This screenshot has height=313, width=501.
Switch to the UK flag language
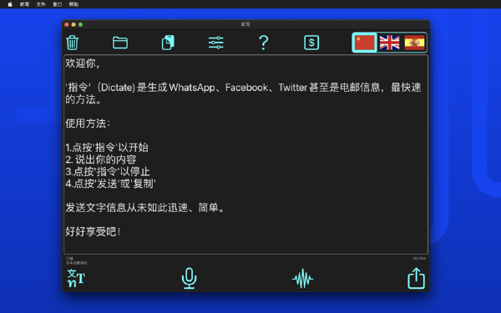389,43
